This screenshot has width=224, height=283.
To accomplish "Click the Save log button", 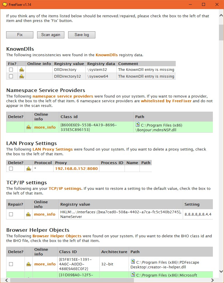I will [x=82, y=35].
